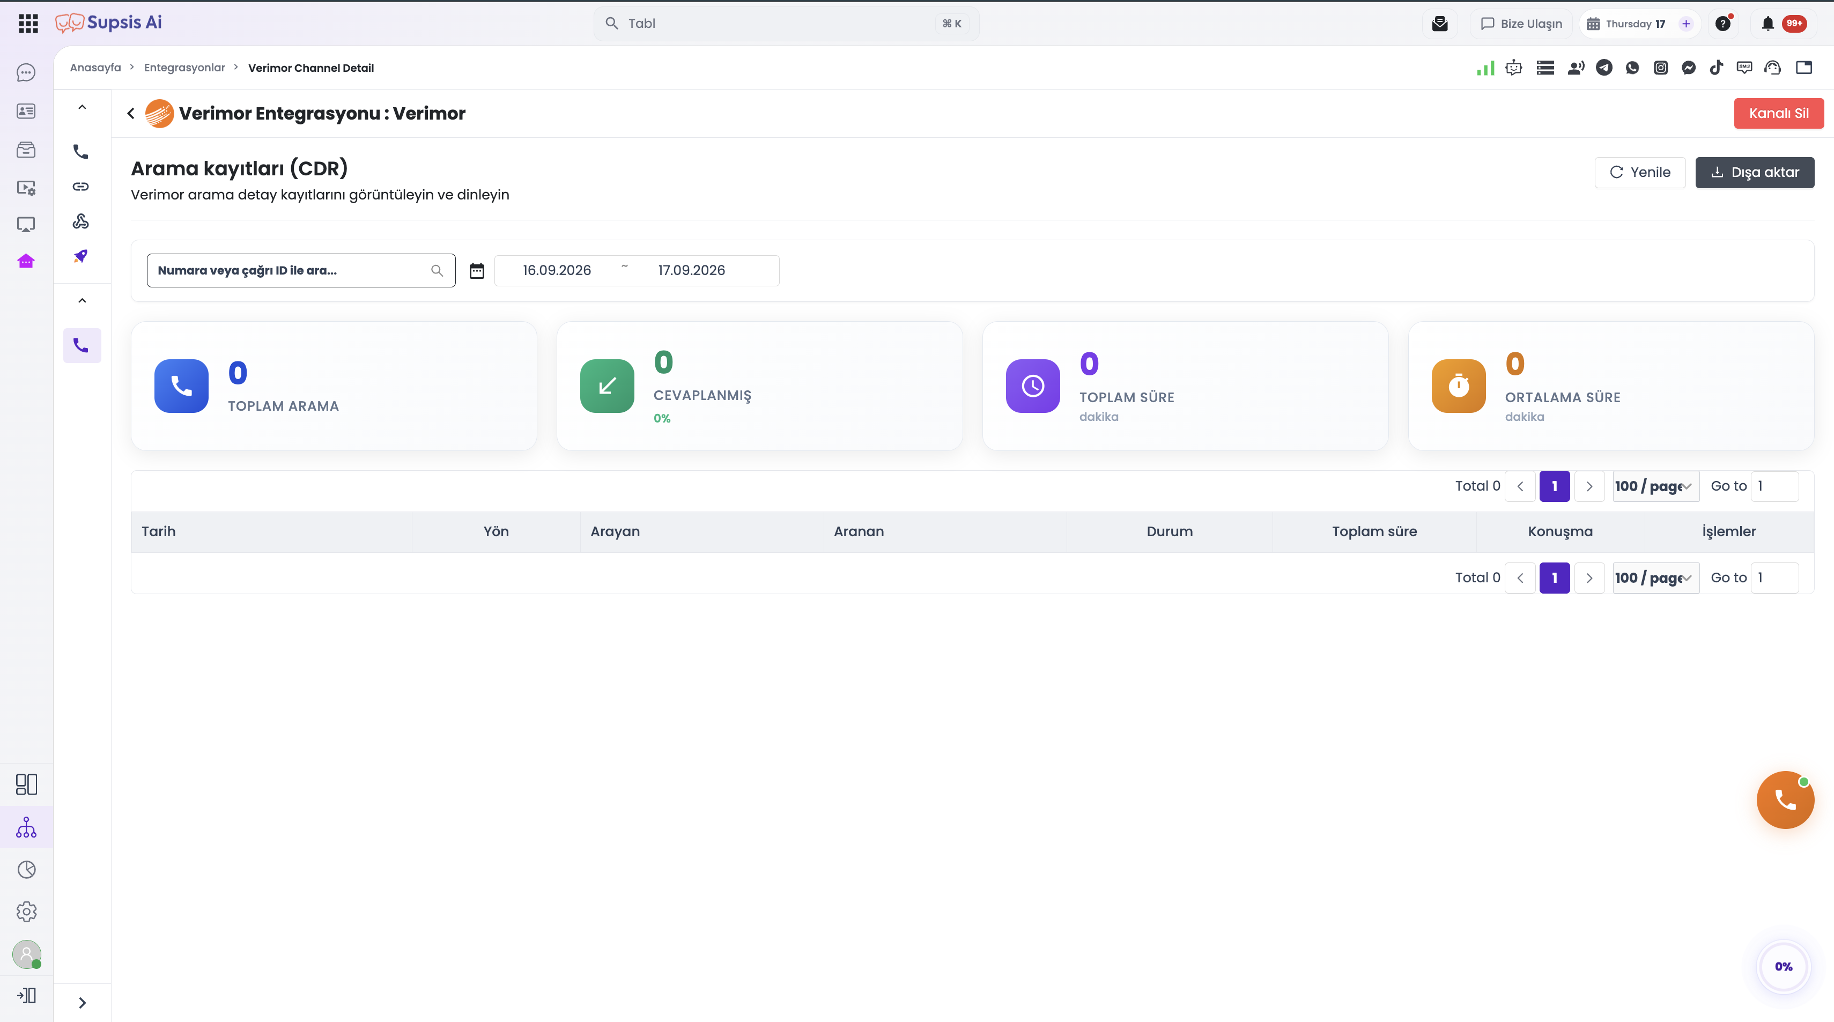1834x1022 pixels.
Task: Click the collapse sidebar arrow icon
Action: pos(26,995)
